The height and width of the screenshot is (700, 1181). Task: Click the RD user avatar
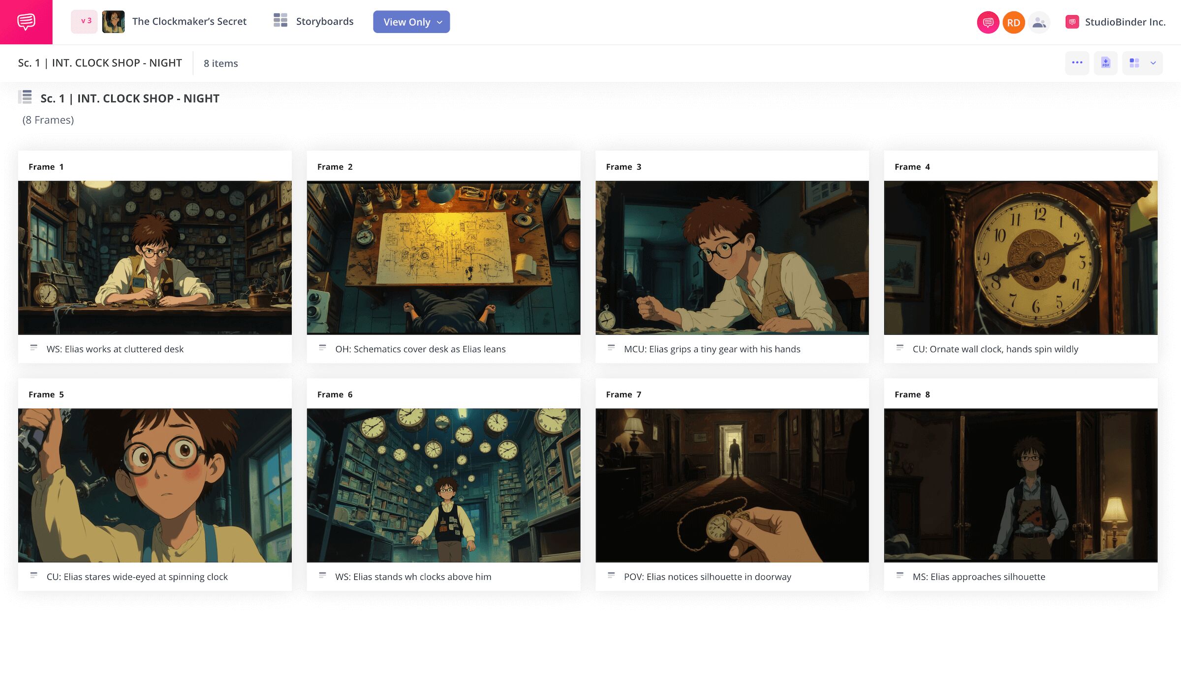tap(1013, 22)
